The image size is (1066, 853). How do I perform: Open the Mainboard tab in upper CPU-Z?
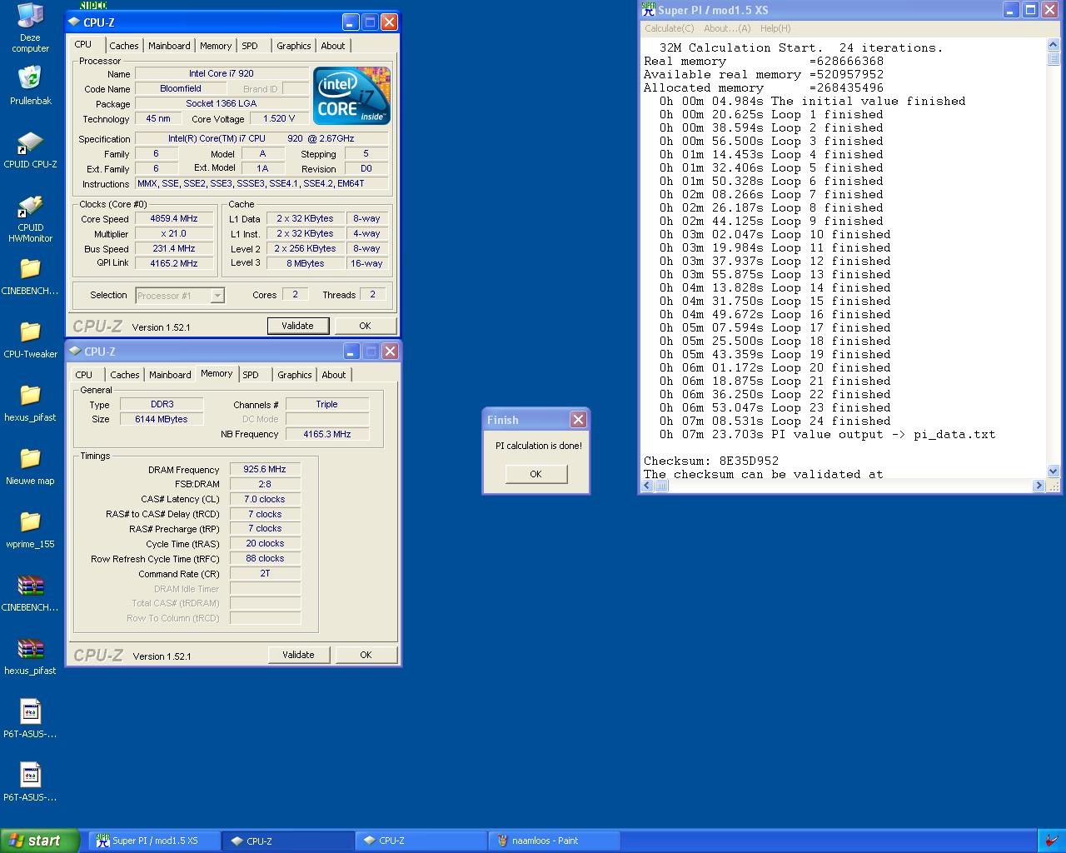pos(169,46)
